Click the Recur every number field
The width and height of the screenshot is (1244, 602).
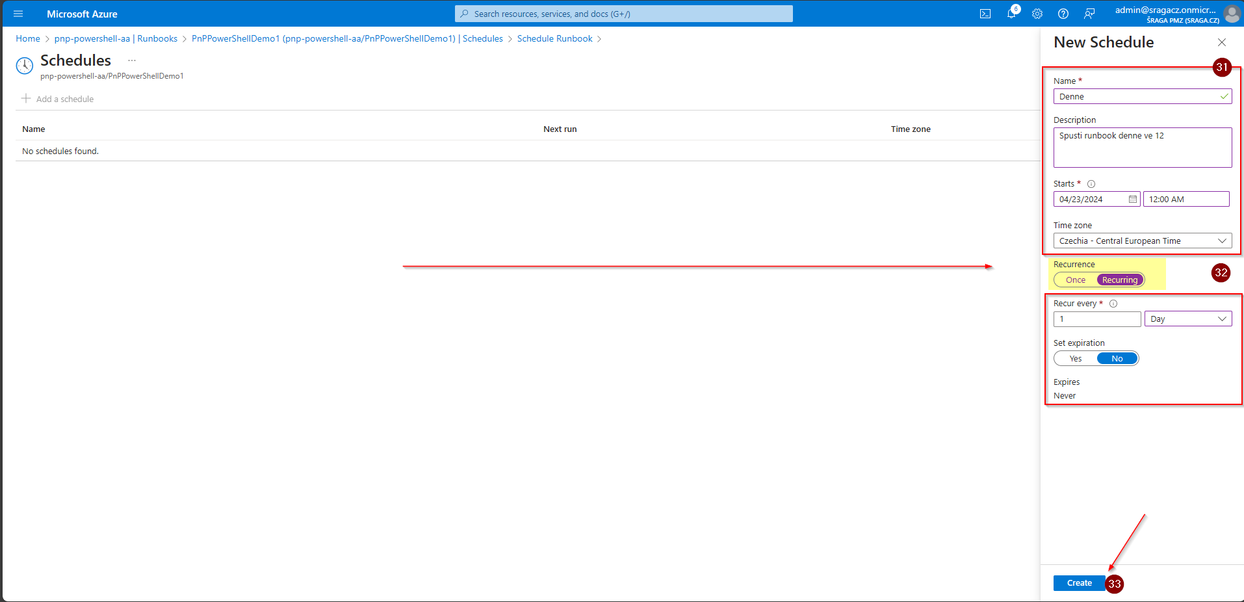[x=1097, y=319]
